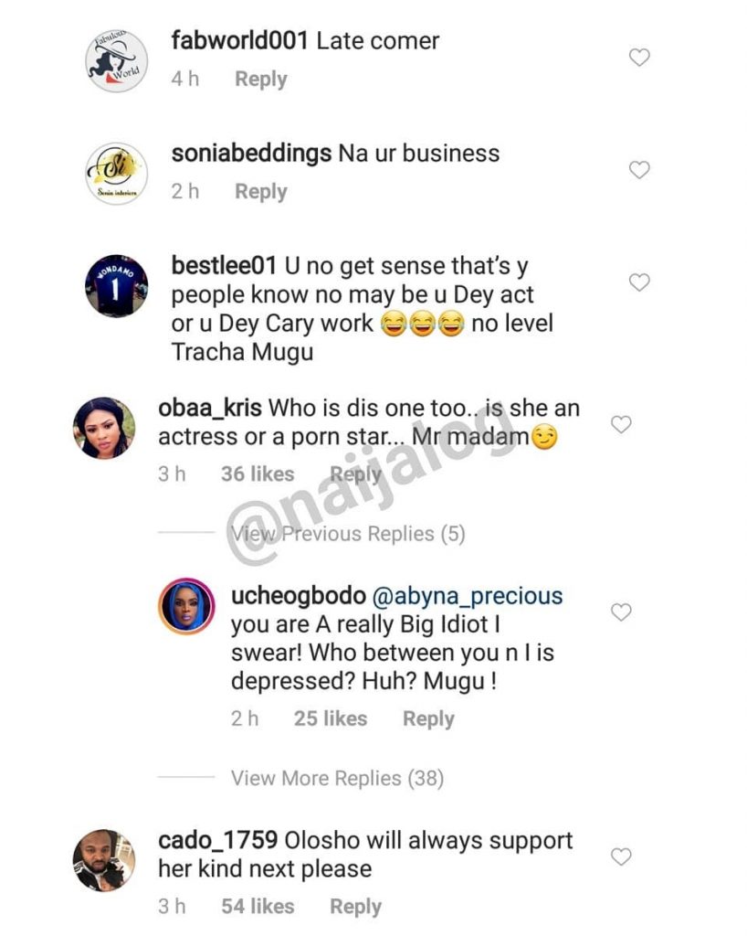
Task: Like fabworld001's "Late comer" comment
Action: pos(639,58)
